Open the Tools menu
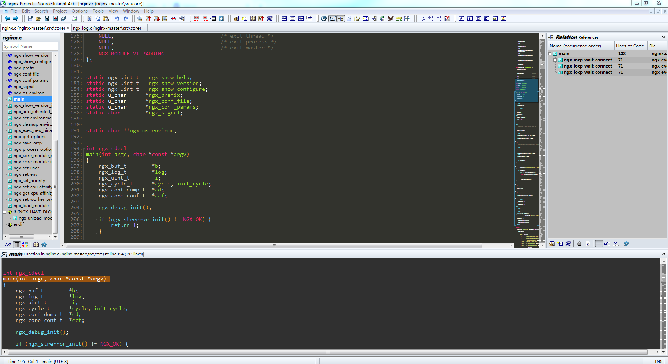This screenshot has height=364, width=668. point(98,11)
